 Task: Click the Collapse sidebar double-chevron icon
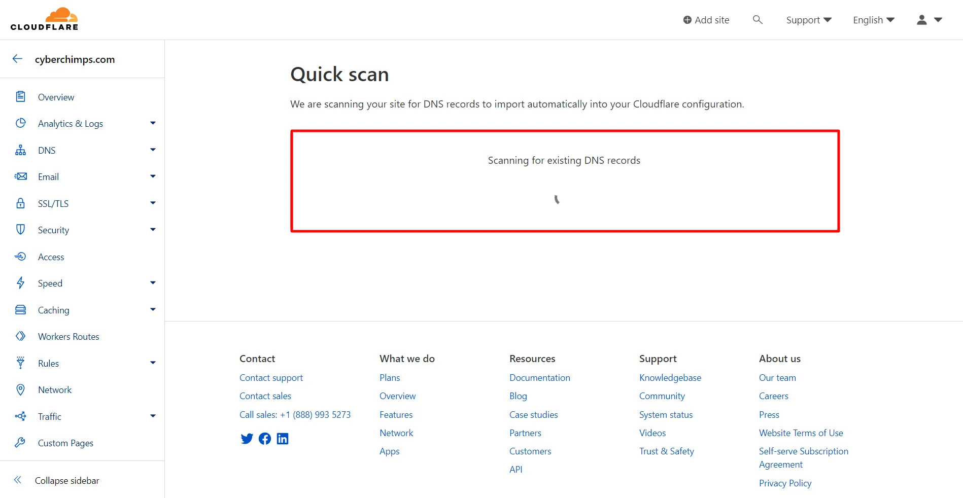[x=18, y=480]
